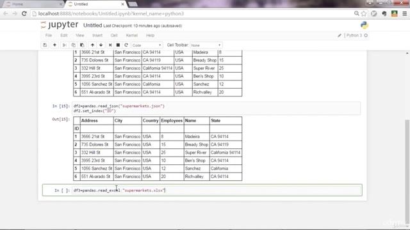410x230 pixels.
Task: Go back in browser history
Action: (6, 13)
